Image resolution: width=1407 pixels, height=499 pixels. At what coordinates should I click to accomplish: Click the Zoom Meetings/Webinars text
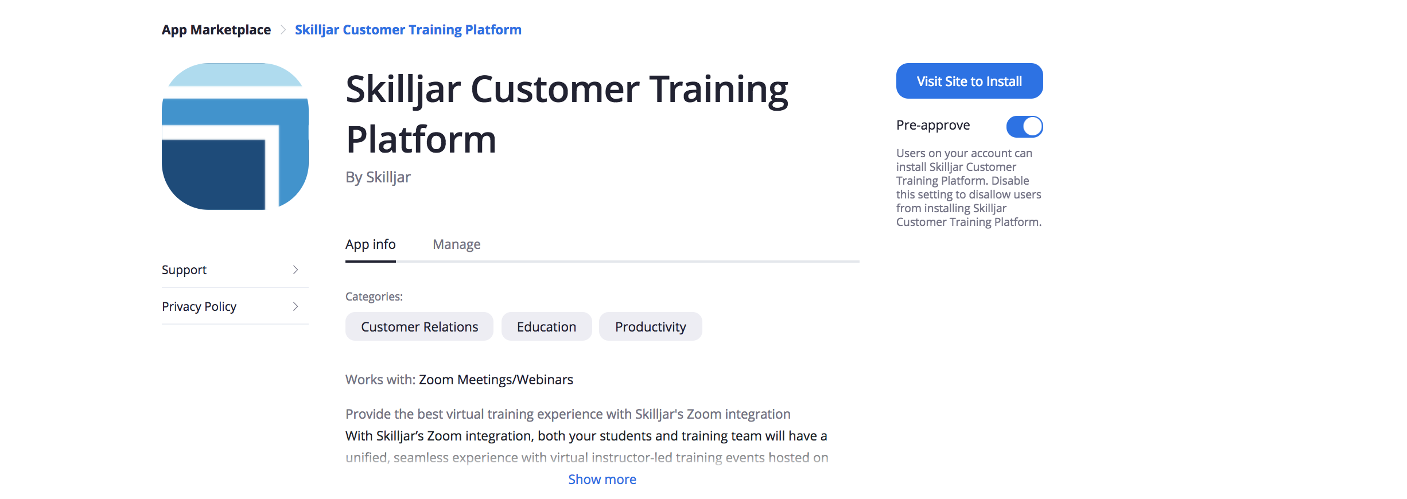point(496,380)
